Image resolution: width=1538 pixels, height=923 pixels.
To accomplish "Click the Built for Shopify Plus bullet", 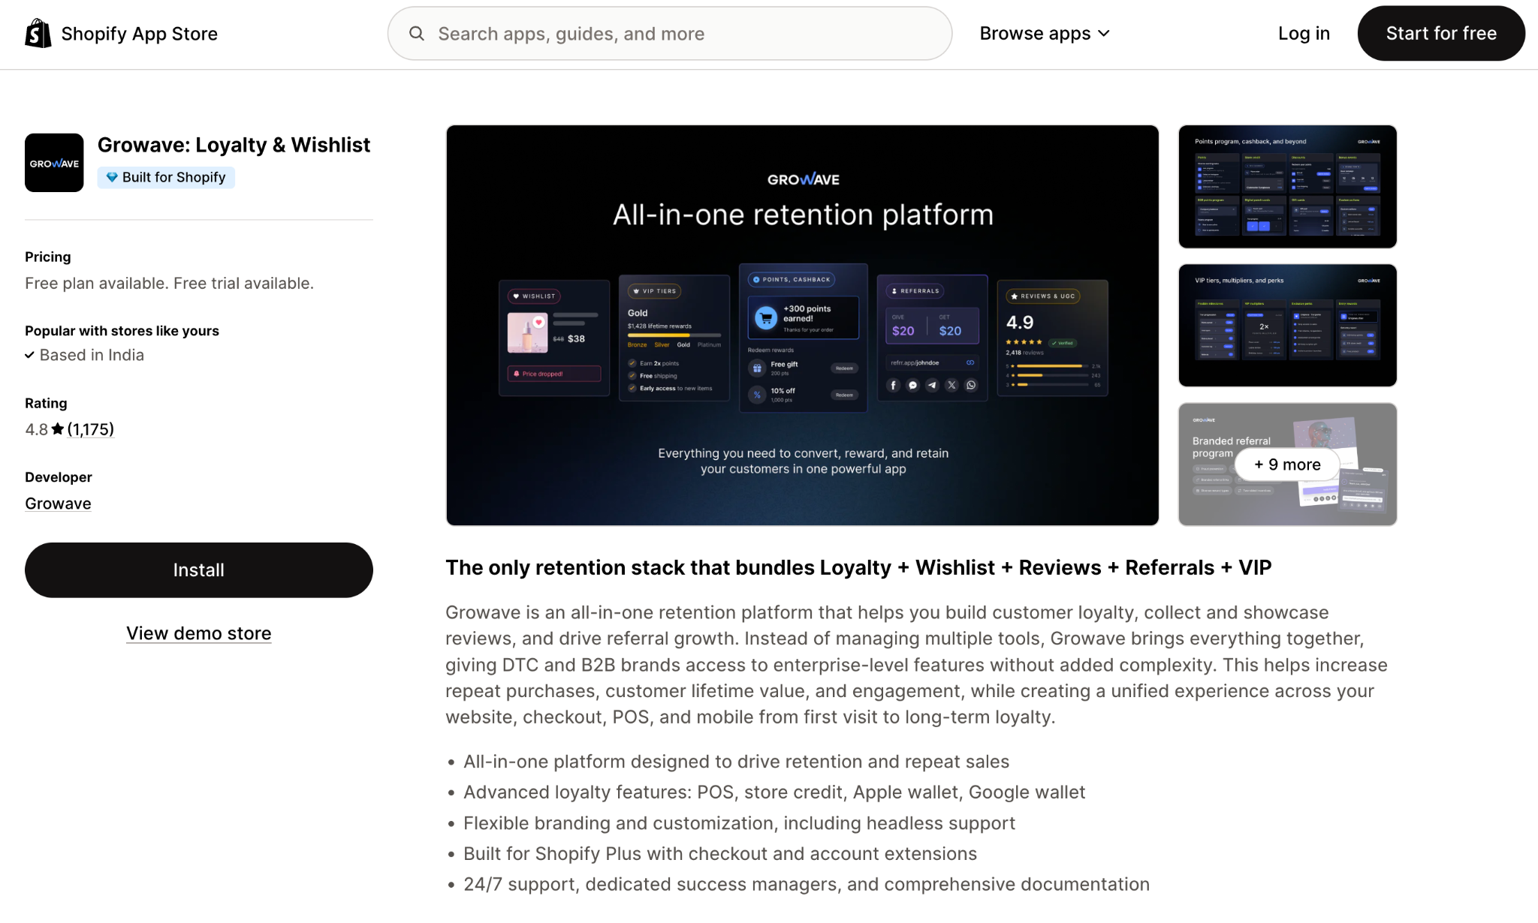I will (x=720, y=854).
